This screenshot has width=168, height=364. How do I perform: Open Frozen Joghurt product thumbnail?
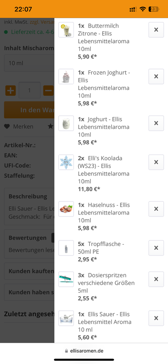pyautogui.click(x=66, y=76)
